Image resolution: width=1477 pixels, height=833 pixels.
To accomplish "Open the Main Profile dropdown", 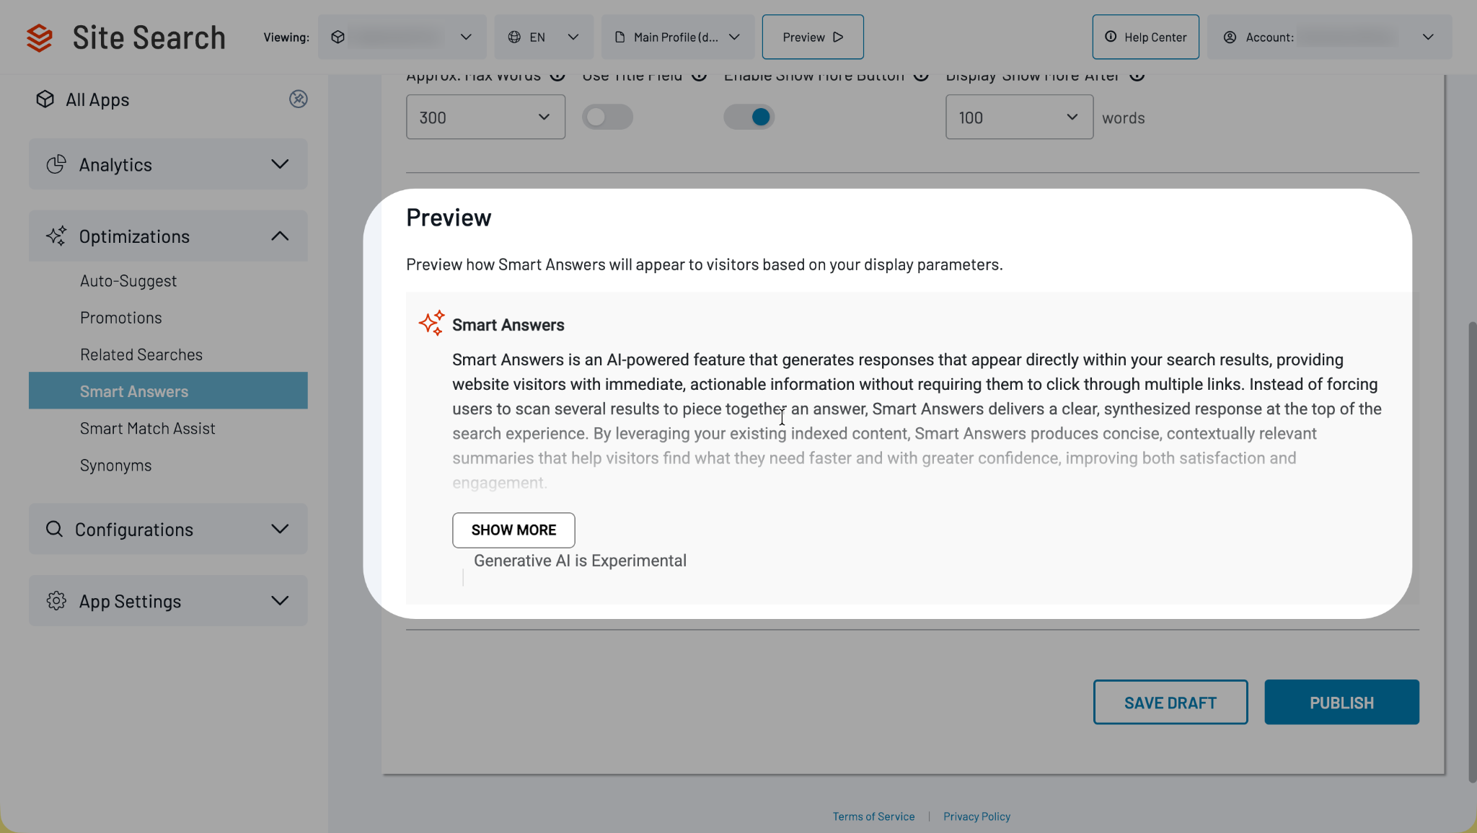I will (x=678, y=37).
